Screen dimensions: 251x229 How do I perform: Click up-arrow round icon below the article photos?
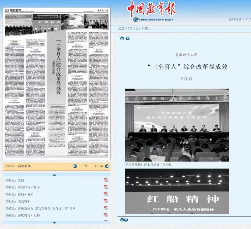pyautogui.click(x=122, y=220)
